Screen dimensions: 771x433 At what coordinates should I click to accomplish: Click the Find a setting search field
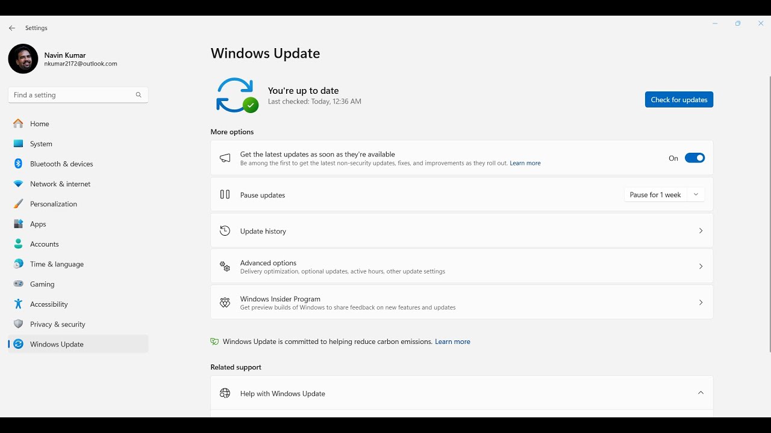pos(78,95)
